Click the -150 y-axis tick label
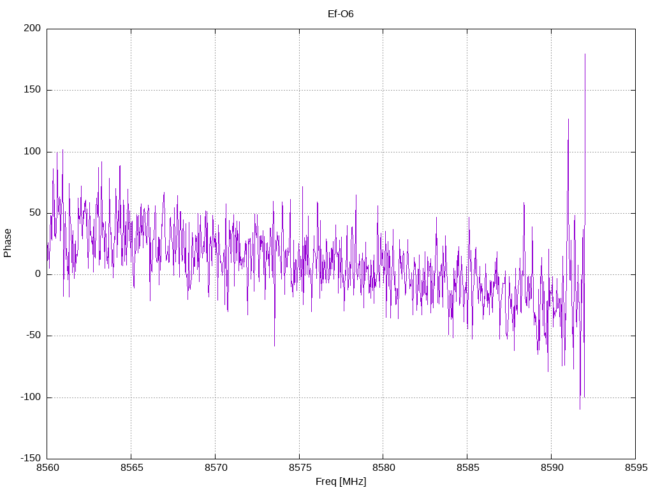Screen dimensions: 653x490 pyautogui.click(x=31, y=458)
